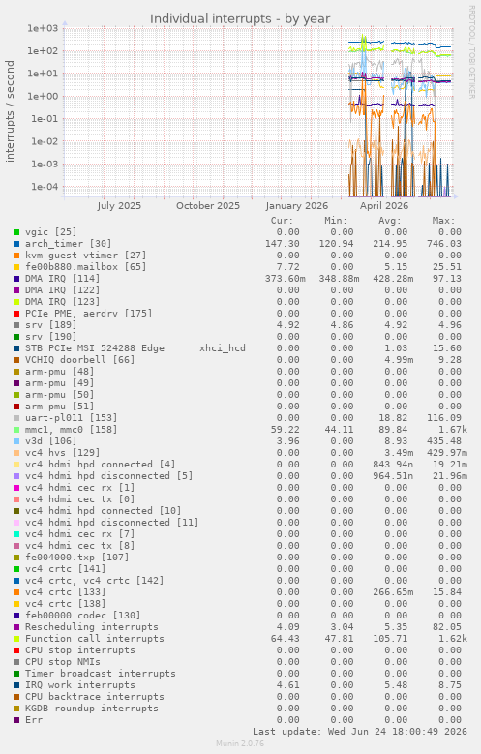Click the April 2026 x-axis label
The height and width of the screenshot is (754, 481).
coord(384,206)
